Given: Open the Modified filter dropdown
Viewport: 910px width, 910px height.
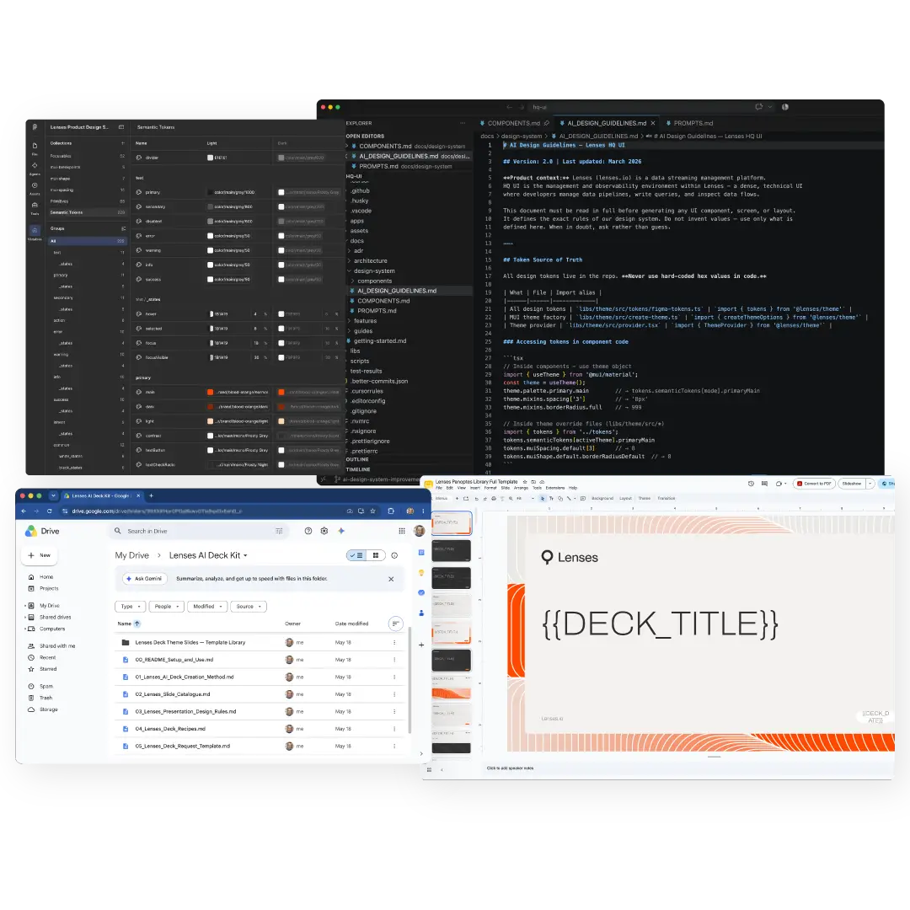Looking at the screenshot, I should coord(207,606).
